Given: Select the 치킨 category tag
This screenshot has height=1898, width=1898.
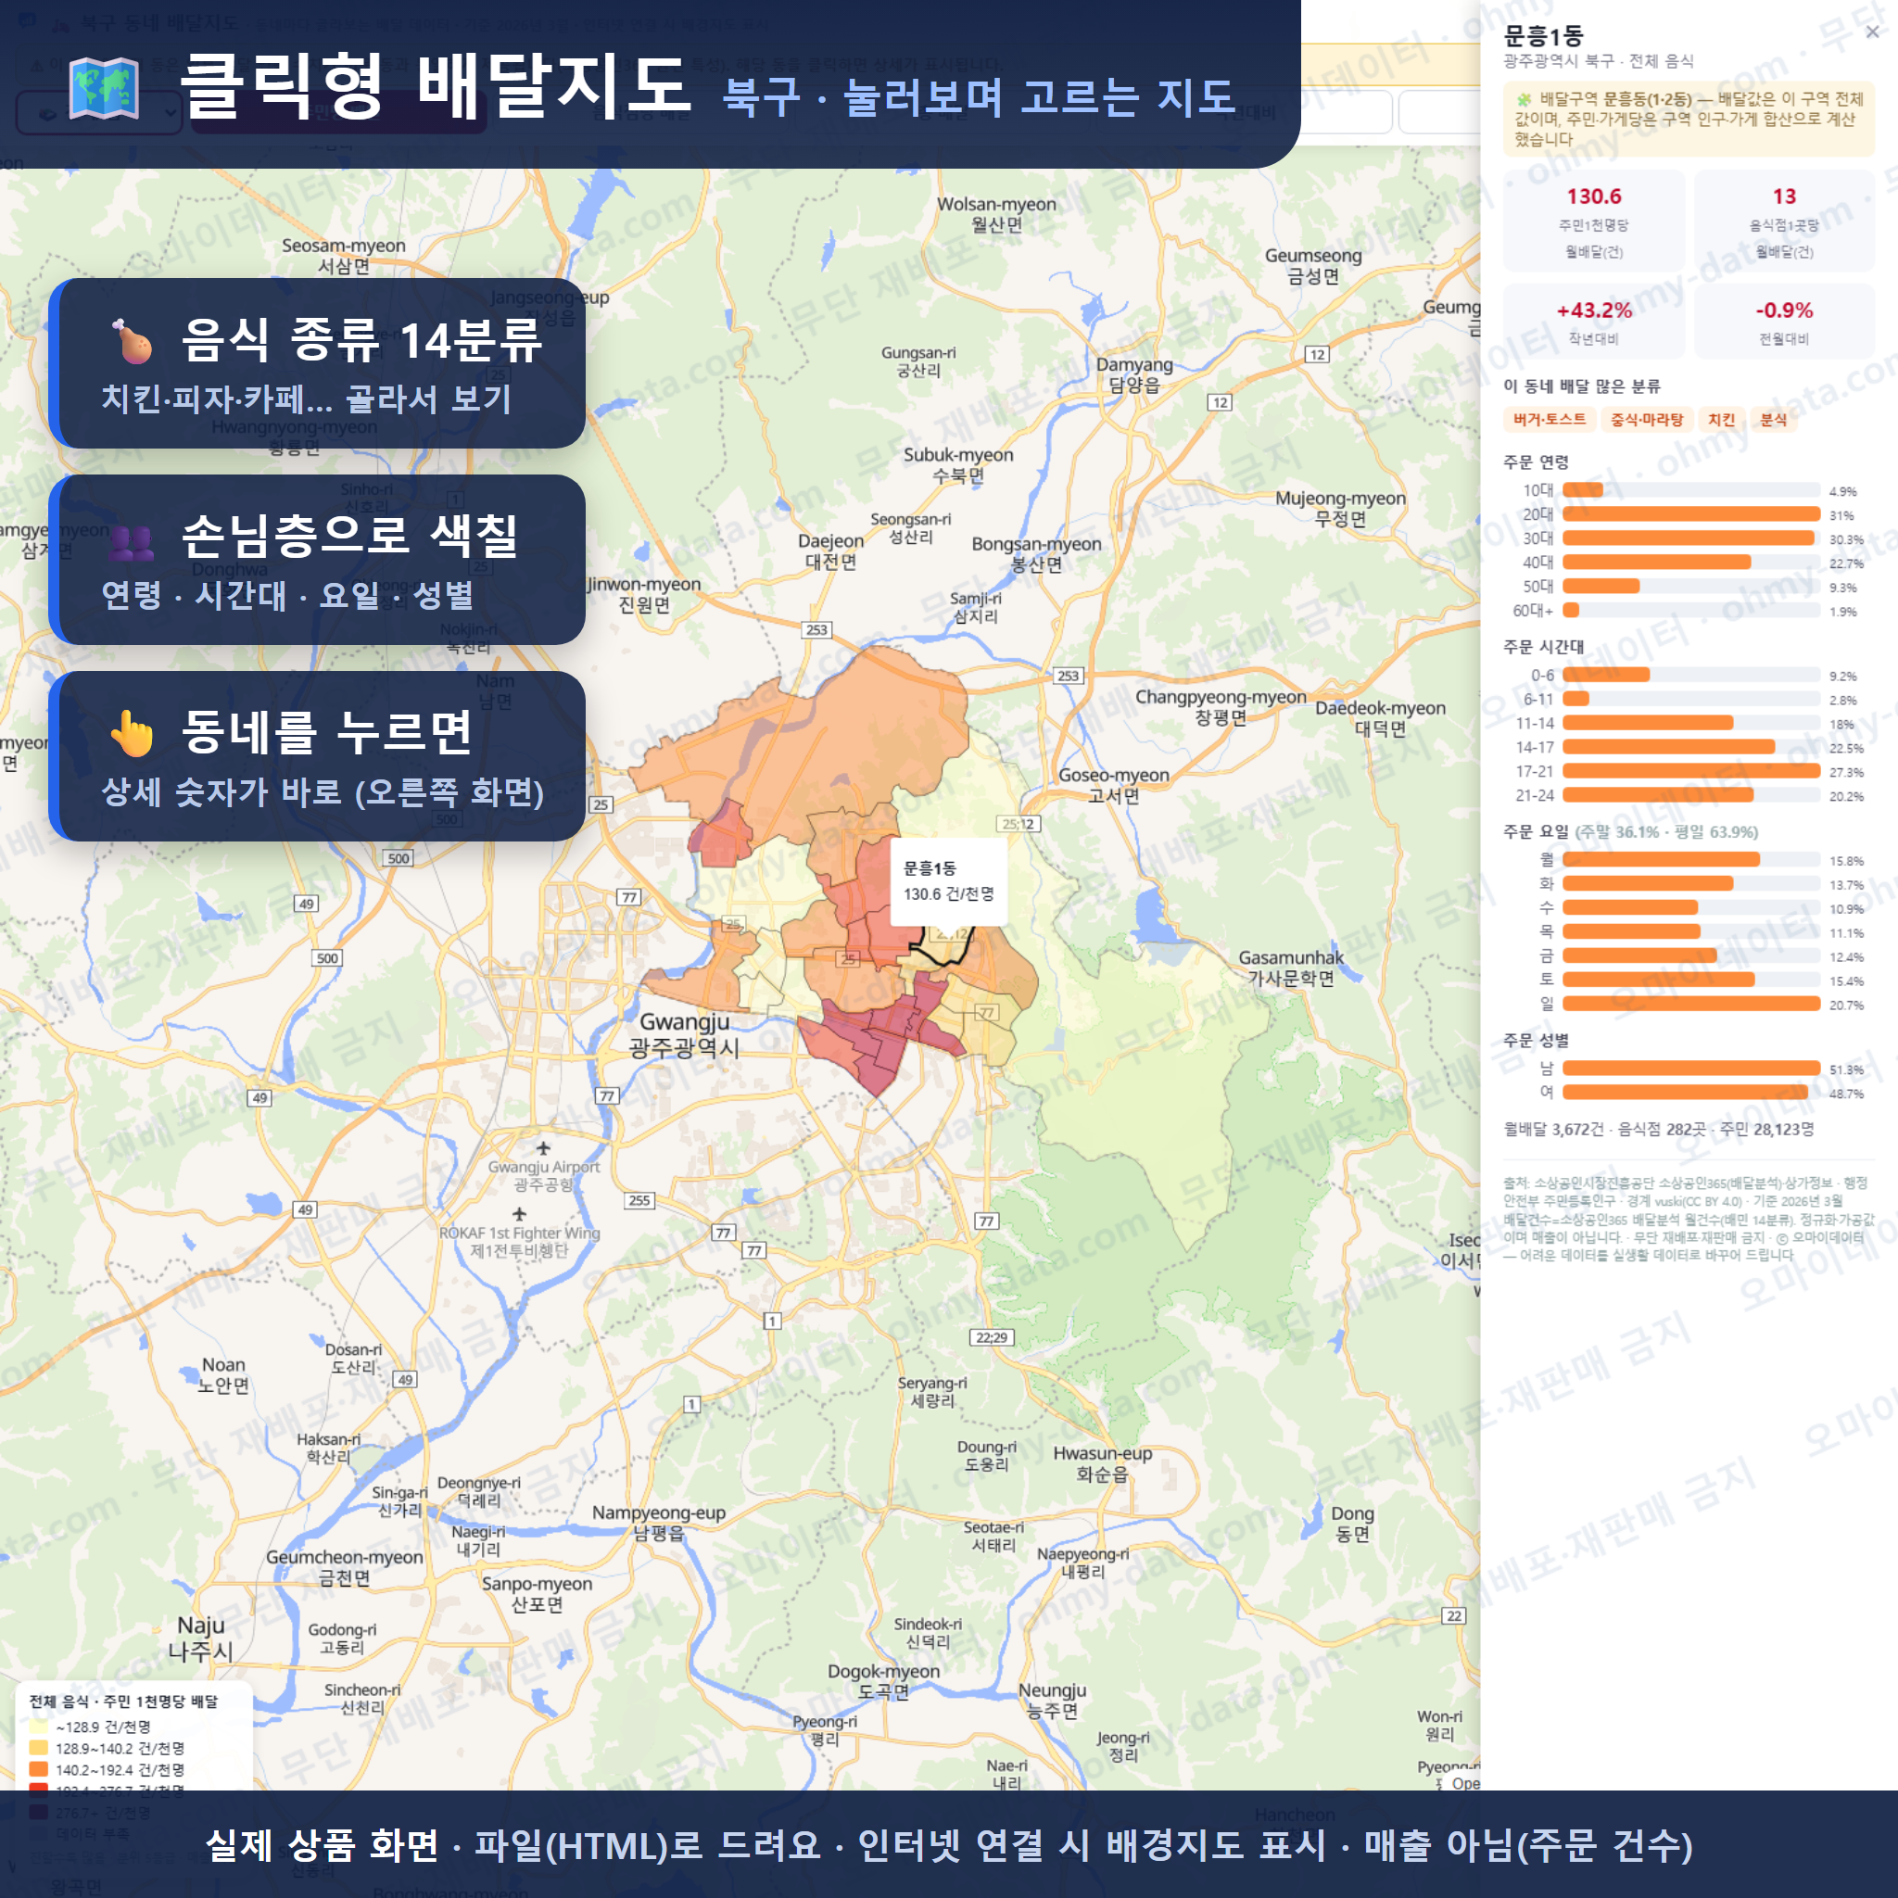Looking at the screenshot, I should pyautogui.click(x=1721, y=420).
